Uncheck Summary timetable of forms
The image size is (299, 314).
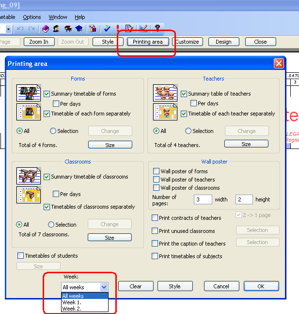pyautogui.click(x=47, y=94)
